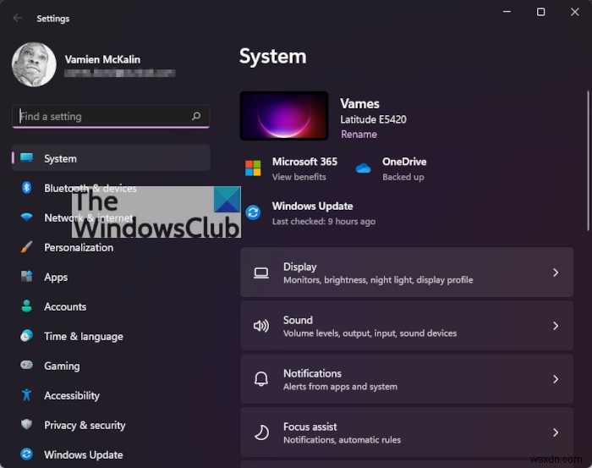Click the search magnifier icon

point(196,116)
